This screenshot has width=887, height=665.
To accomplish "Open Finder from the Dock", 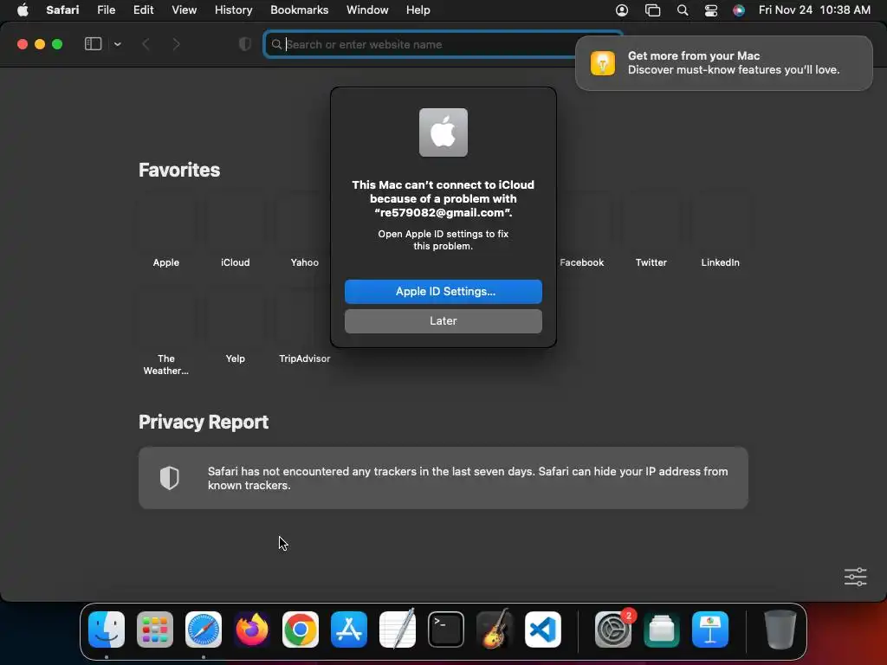I will tap(107, 629).
